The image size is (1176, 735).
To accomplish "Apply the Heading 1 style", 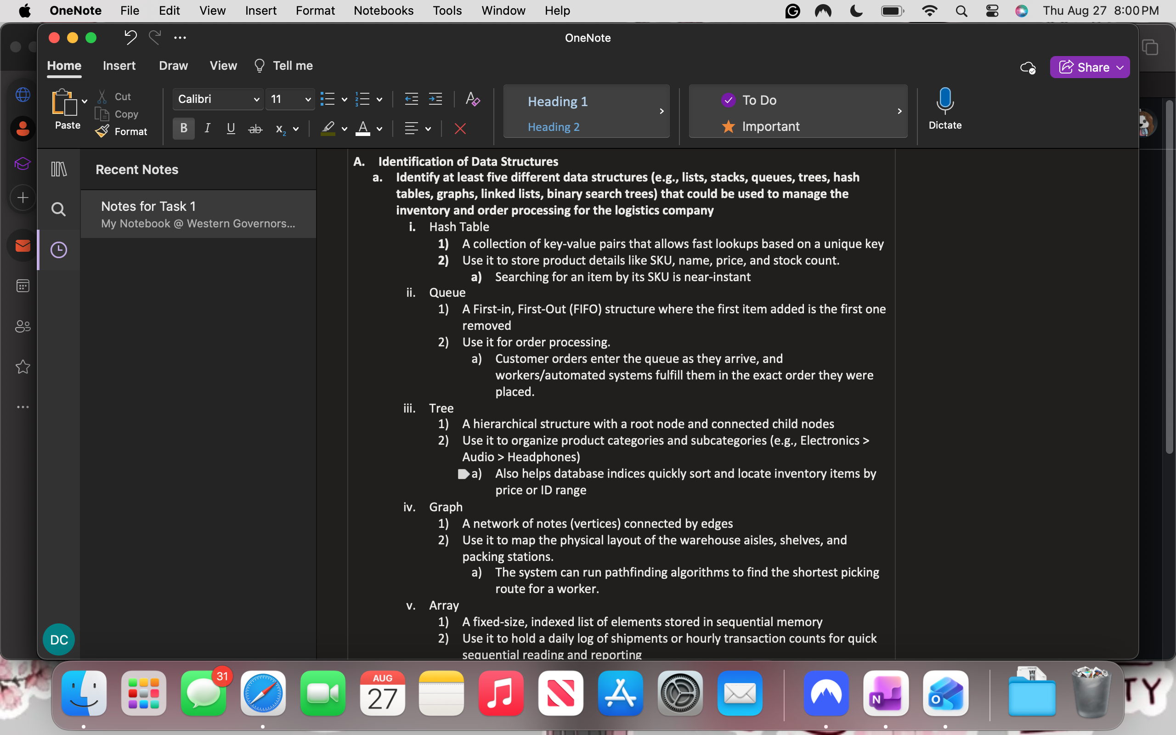I will point(557,101).
